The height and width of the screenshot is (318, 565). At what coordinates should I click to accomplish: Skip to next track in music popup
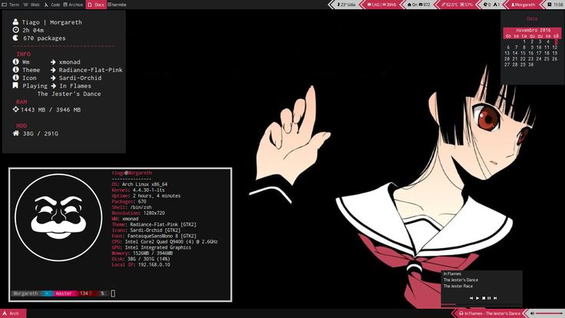(x=495, y=298)
